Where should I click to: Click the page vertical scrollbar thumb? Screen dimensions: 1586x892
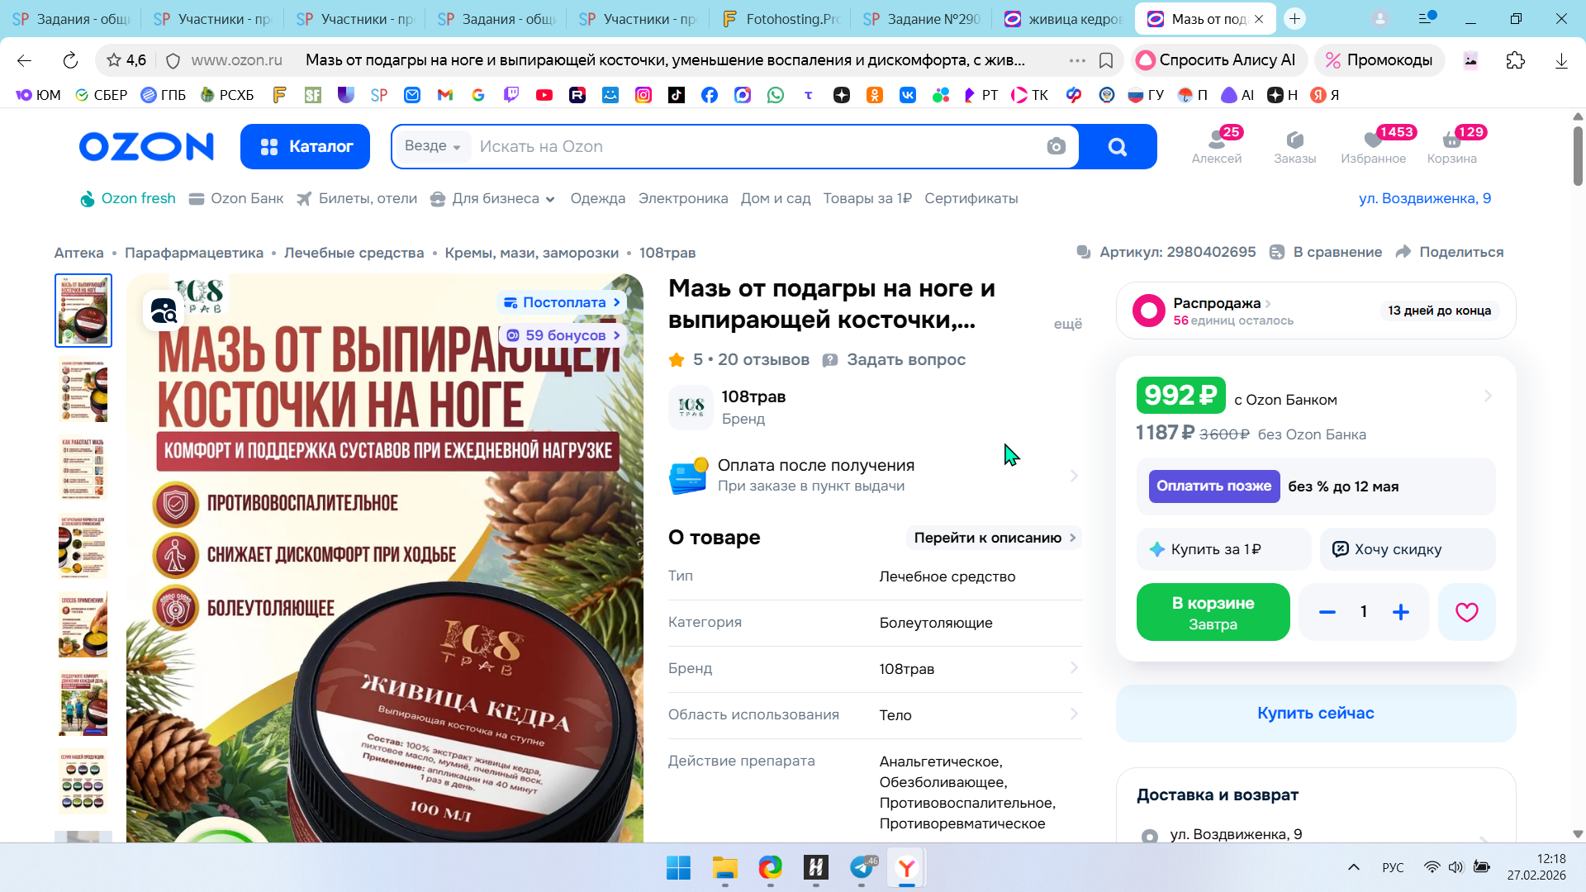[x=1577, y=157]
